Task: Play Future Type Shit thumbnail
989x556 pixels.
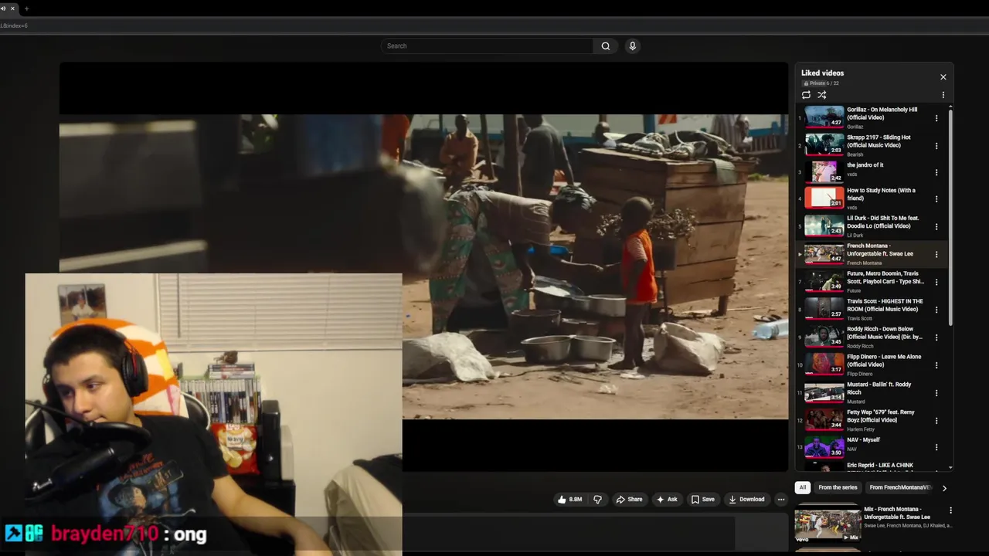Action: pos(824,281)
